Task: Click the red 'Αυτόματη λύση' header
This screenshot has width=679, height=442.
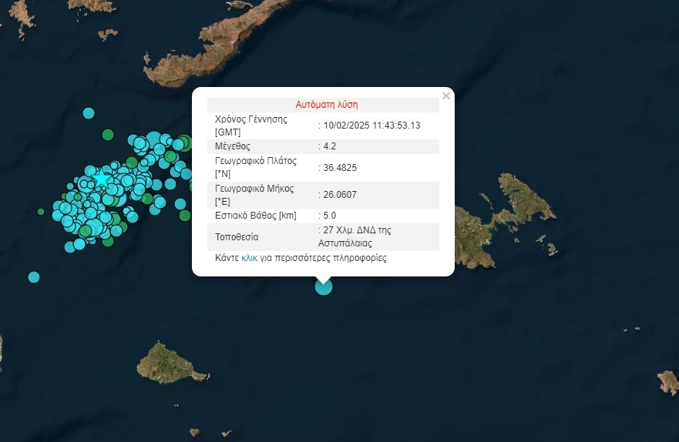Action: point(327,105)
